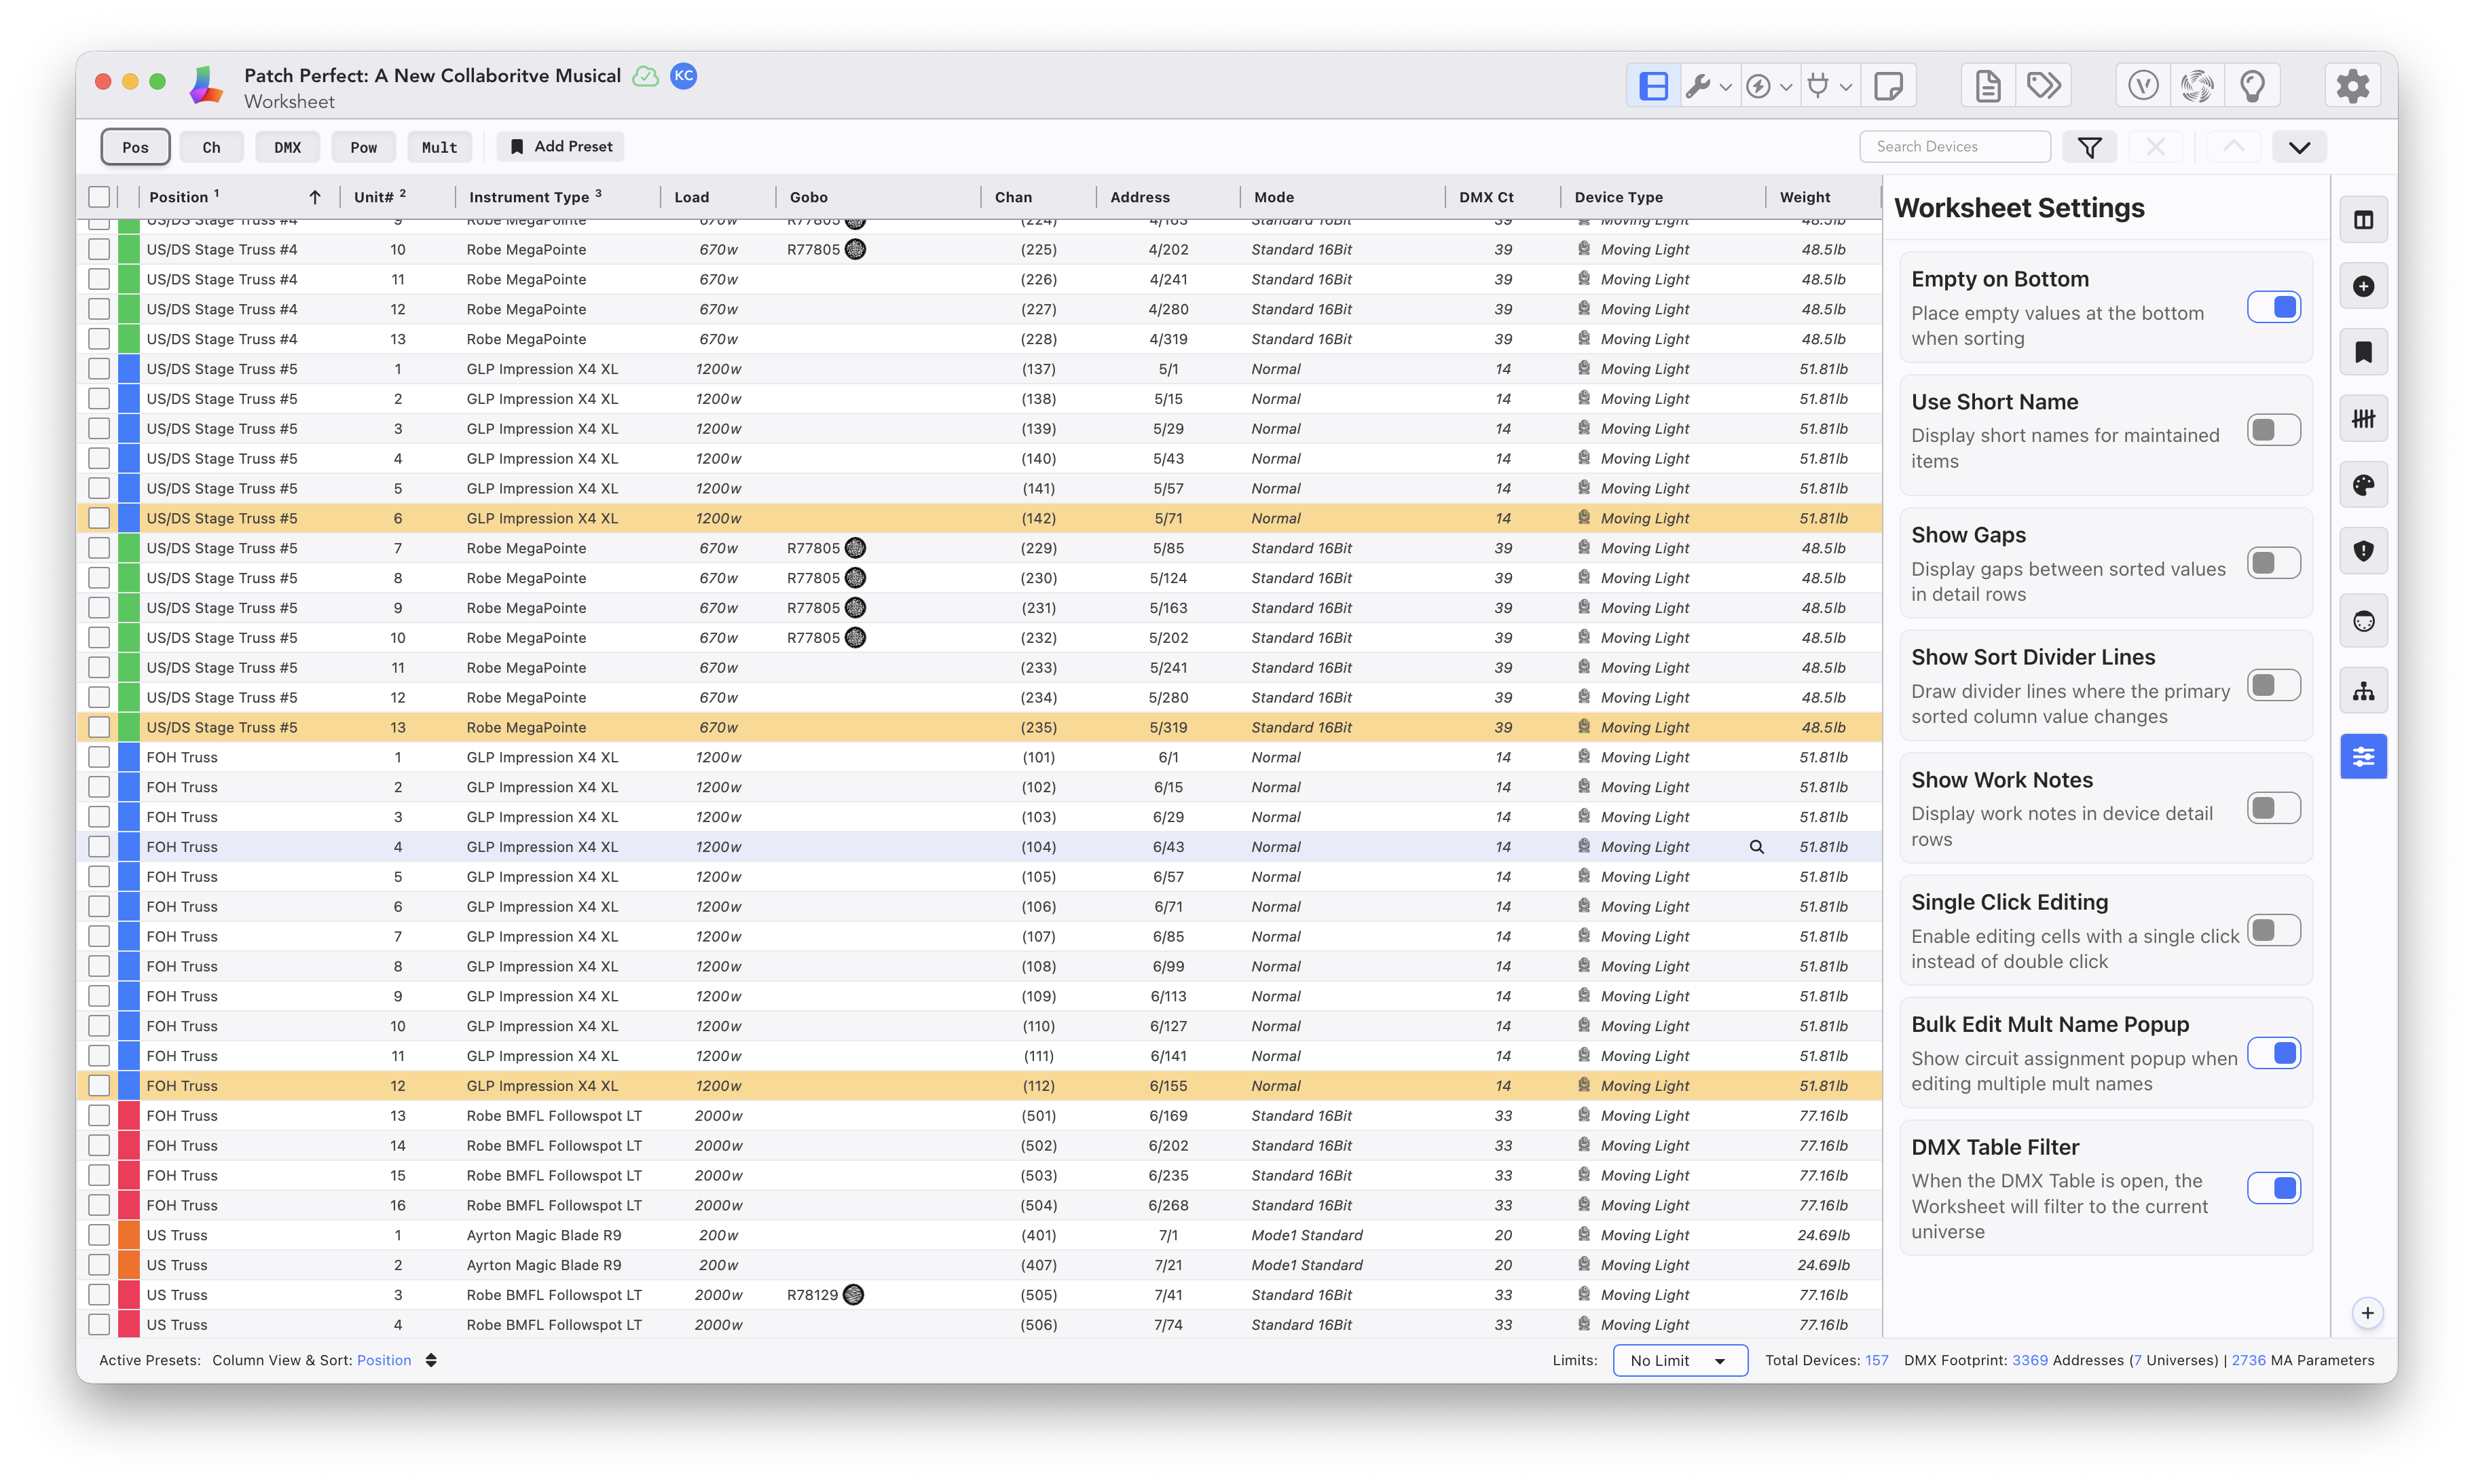Viewport: 2474px width, 1484px height.
Task: Switch to the Pow preset tab
Action: tap(363, 147)
